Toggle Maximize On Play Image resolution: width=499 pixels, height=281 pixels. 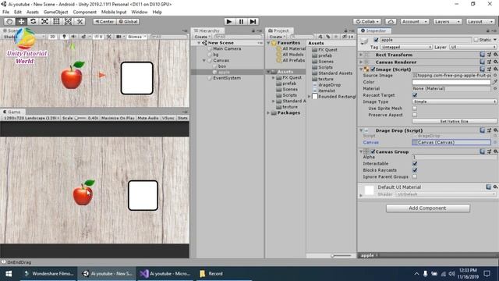click(x=118, y=118)
